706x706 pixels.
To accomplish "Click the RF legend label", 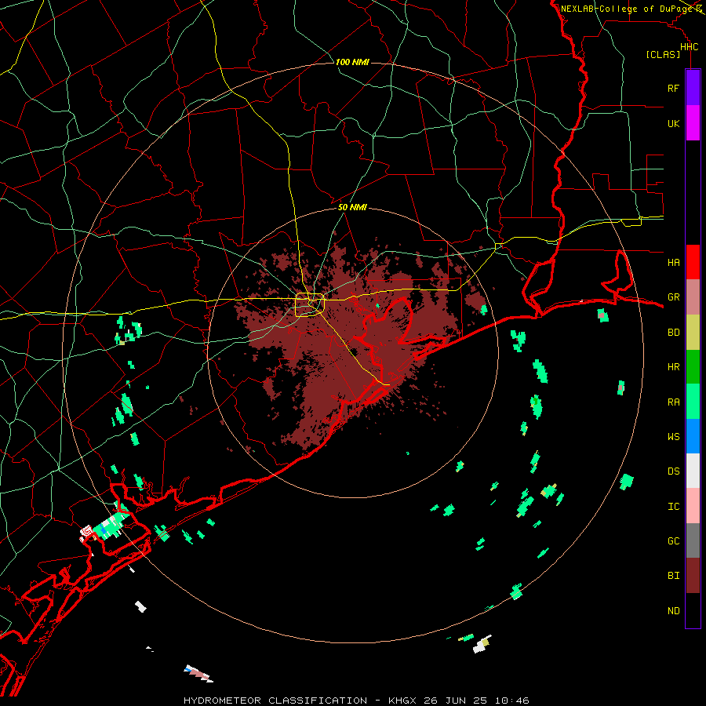I will point(673,88).
